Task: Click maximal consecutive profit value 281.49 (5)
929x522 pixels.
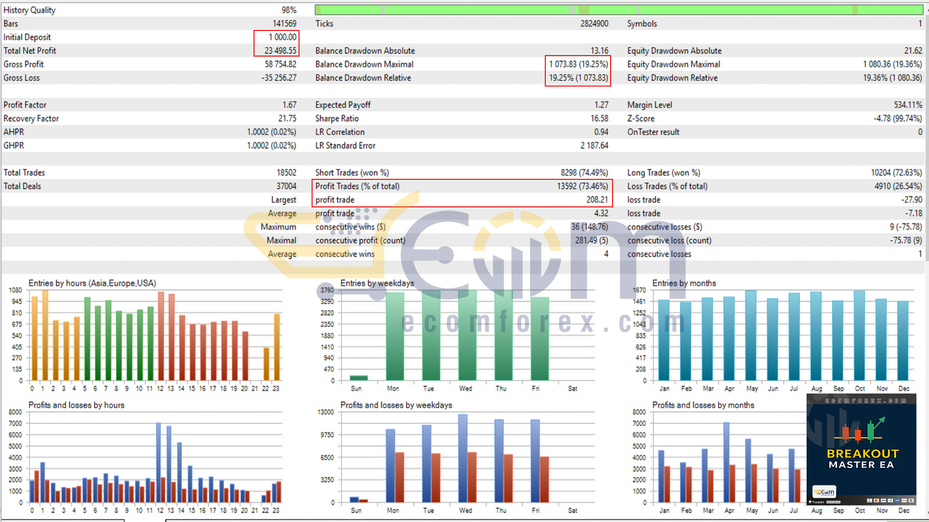Action: [x=592, y=240]
